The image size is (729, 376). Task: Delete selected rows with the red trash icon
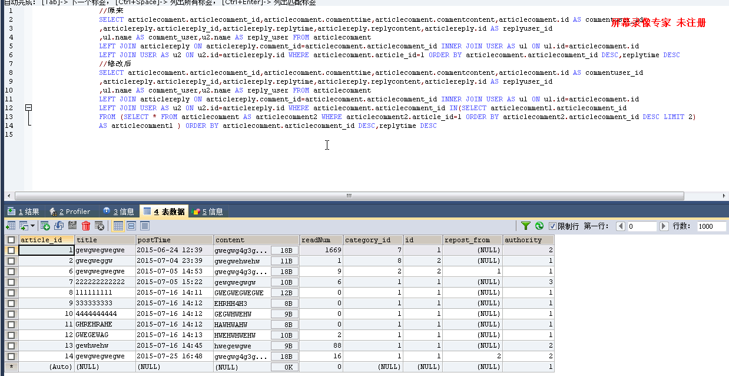[x=86, y=226]
